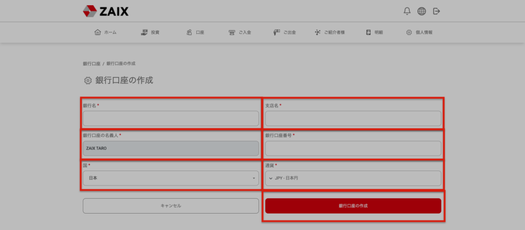Image resolution: width=525 pixels, height=230 pixels.
Task: Click the 銀行口座番号 account number field
Action: click(x=353, y=149)
